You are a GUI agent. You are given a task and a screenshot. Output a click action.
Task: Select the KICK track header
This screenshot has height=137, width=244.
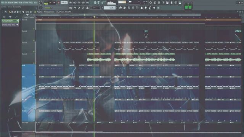tap(29, 70)
